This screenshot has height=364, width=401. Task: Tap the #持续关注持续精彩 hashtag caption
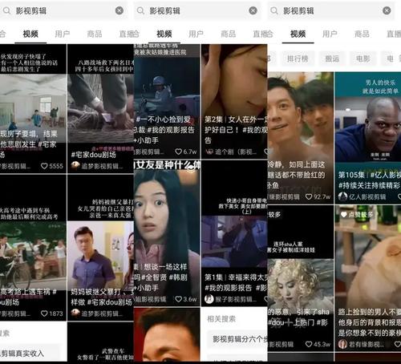click(x=369, y=185)
